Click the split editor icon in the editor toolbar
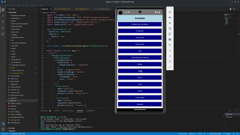 234,9
